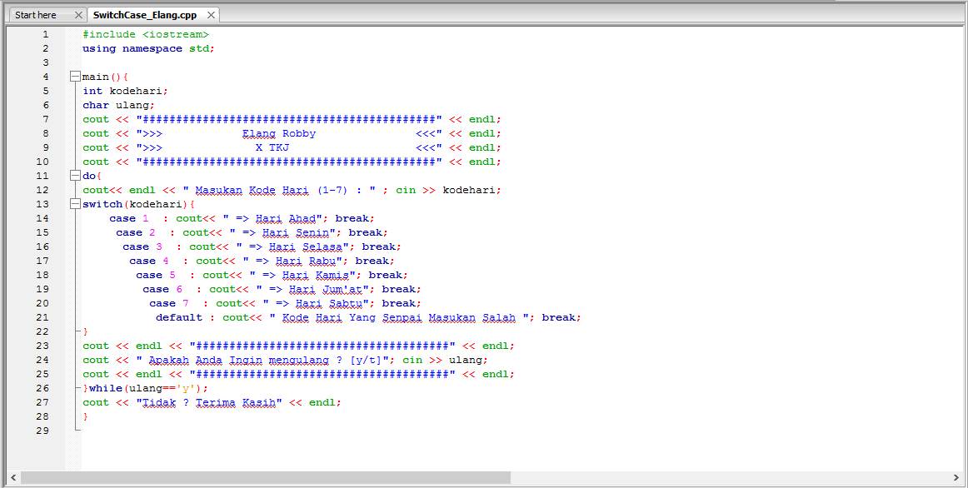Select line number 14 in the gutter
The width and height of the screenshot is (968, 488).
(x=42, y=218)
